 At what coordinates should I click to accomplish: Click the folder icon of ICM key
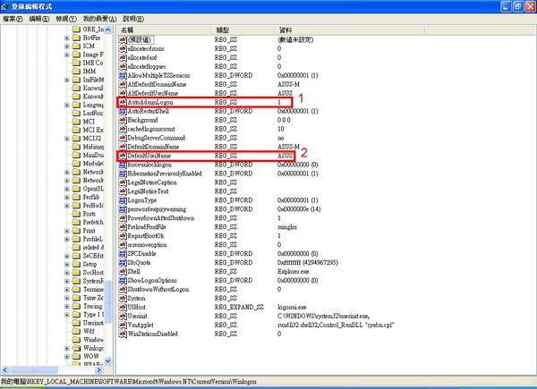pos(76,46)
